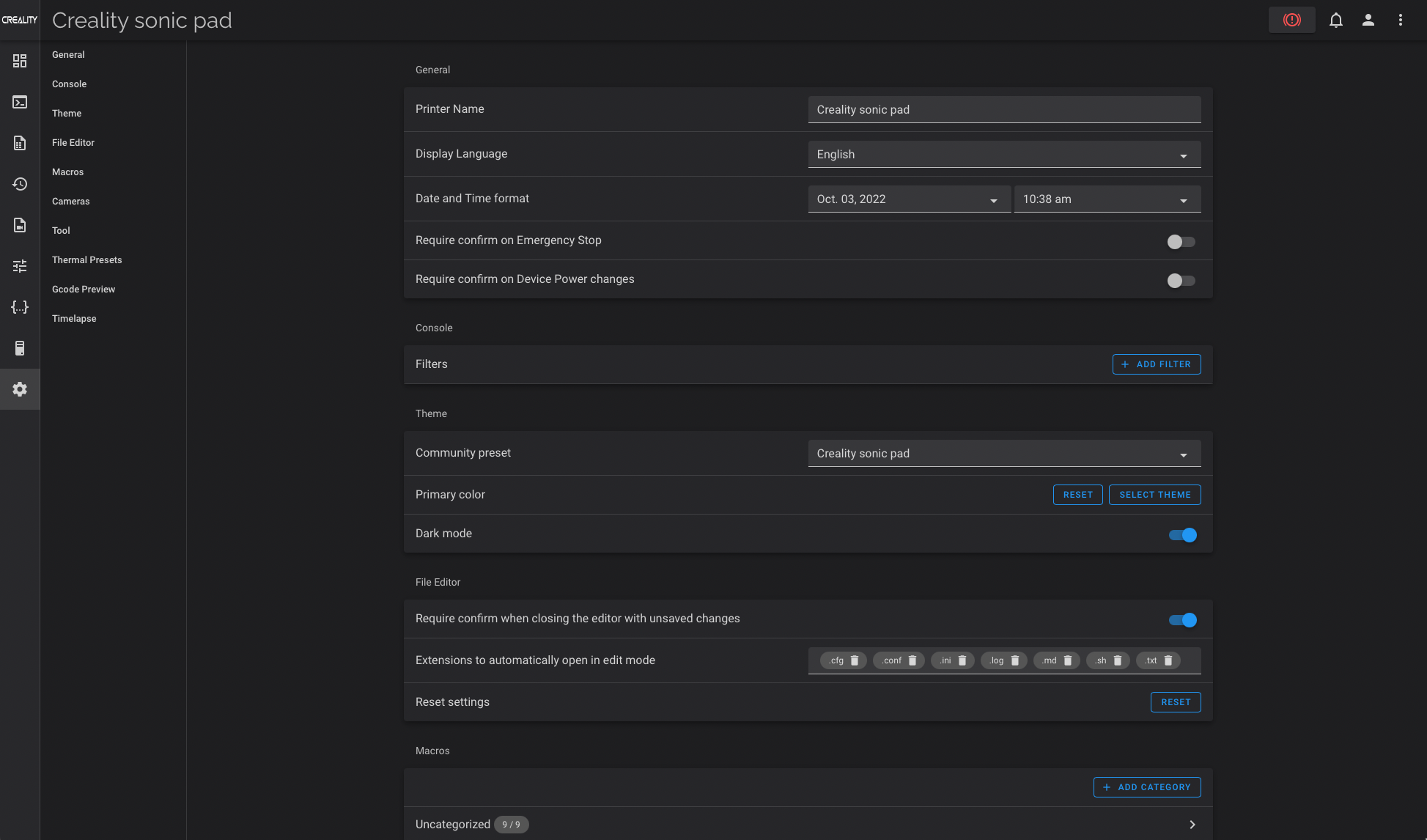Open the Timelapse file icon in sidebar
The height and width of the screenshot is (840, 1427).
[x=20, y=225]
